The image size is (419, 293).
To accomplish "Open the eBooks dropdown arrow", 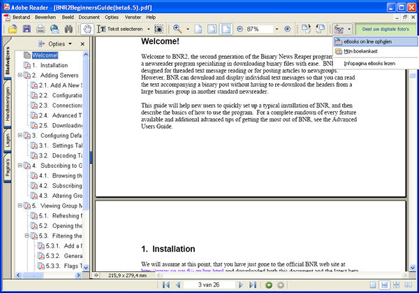I will coord(349,29).
